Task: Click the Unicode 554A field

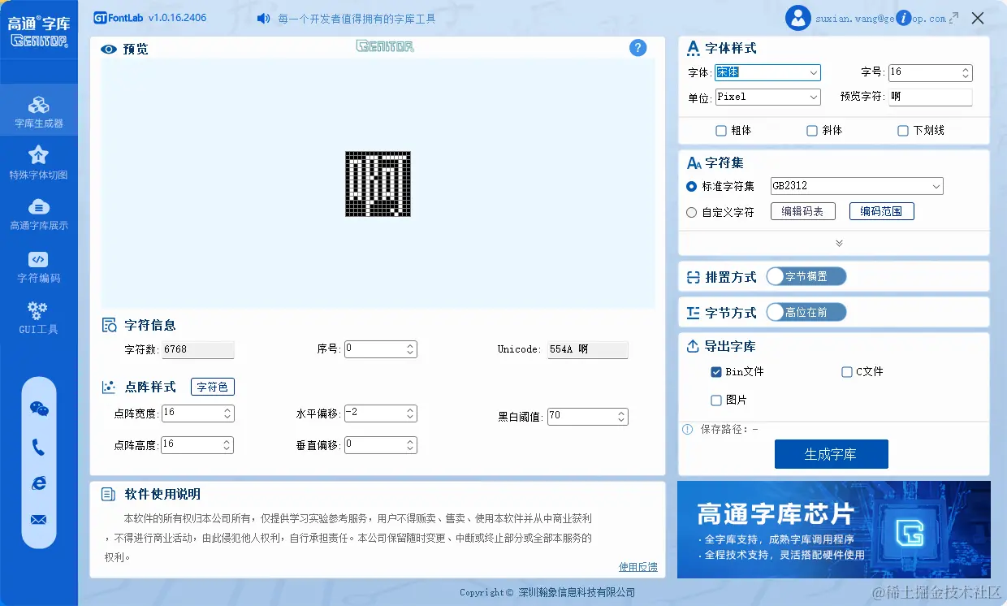Action: (x=587, y=349)
